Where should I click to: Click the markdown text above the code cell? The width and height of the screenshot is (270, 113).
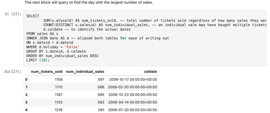[x=88, y=3]
